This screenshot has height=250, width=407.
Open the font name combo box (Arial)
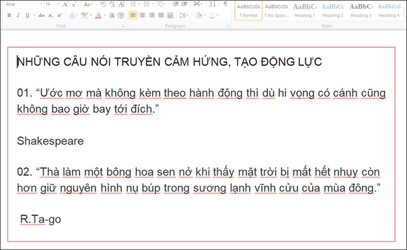click(24, 4)
